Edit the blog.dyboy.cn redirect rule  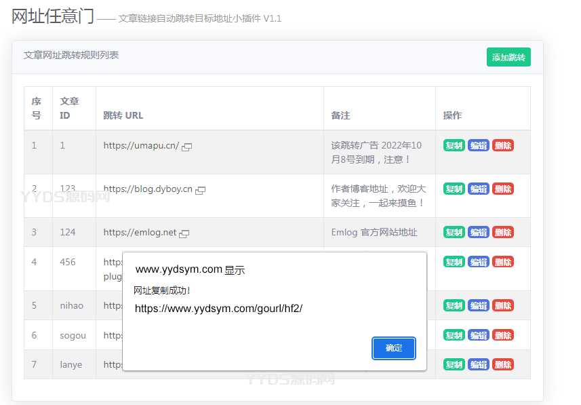point(479,189)
